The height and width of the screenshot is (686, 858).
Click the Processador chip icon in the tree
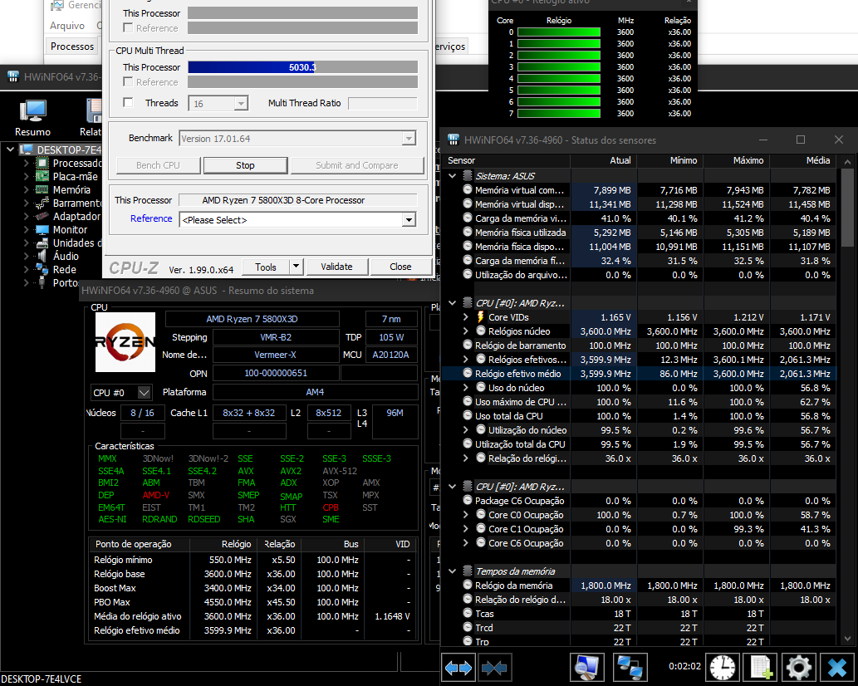(x=42, y=163)
